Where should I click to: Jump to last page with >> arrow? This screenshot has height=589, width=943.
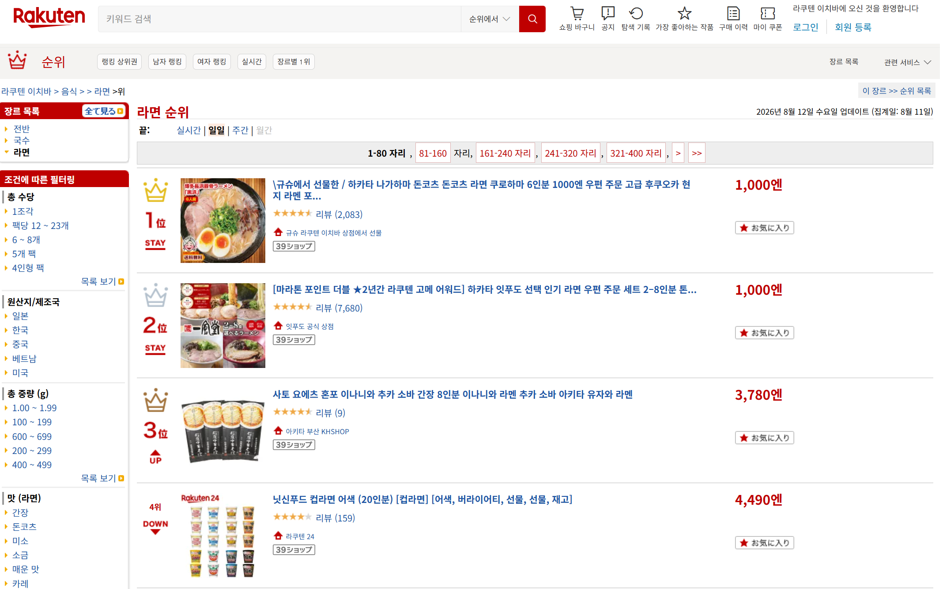coord(697,153)
